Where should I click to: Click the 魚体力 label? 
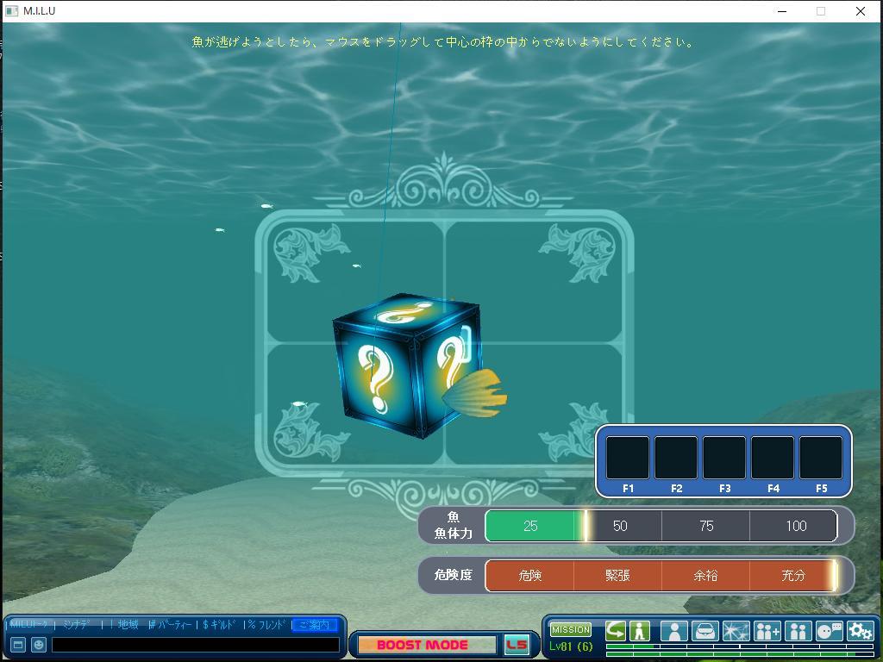tap(453, 533)
